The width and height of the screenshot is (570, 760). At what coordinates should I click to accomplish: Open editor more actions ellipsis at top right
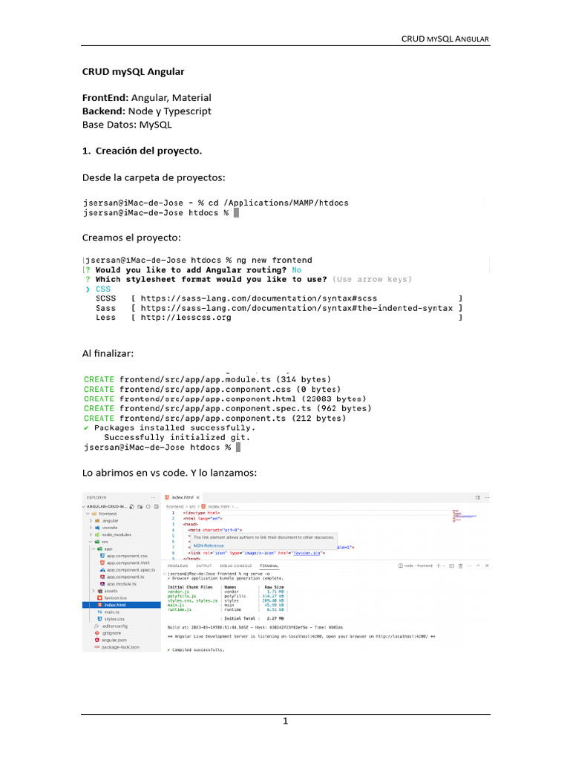point(487,498)
